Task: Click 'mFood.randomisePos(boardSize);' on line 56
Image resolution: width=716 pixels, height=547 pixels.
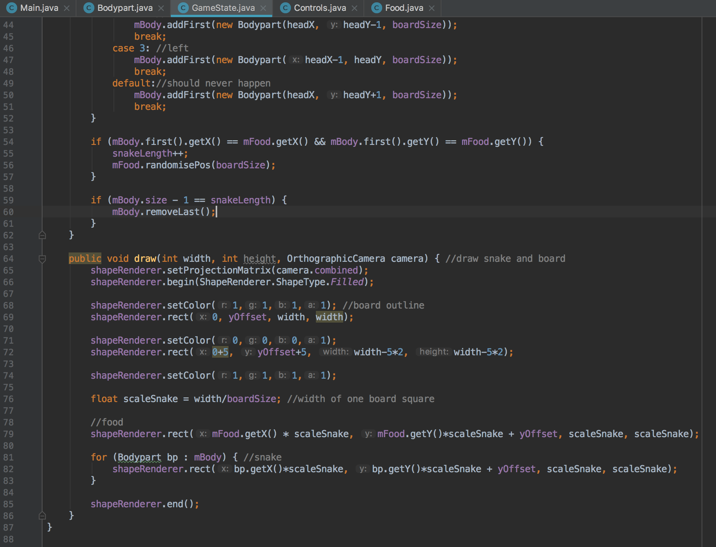Action: pyautogui.click(x=194, y=165)
